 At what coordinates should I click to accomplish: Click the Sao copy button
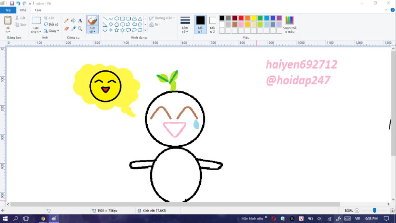point(20,24)
